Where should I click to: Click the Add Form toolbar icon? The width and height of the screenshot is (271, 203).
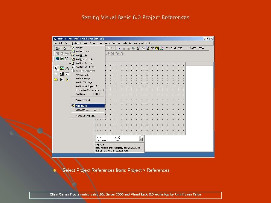[65, 48]
